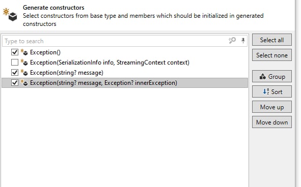Click the Move down button
The image size is (301, 187).
[272, 122]
